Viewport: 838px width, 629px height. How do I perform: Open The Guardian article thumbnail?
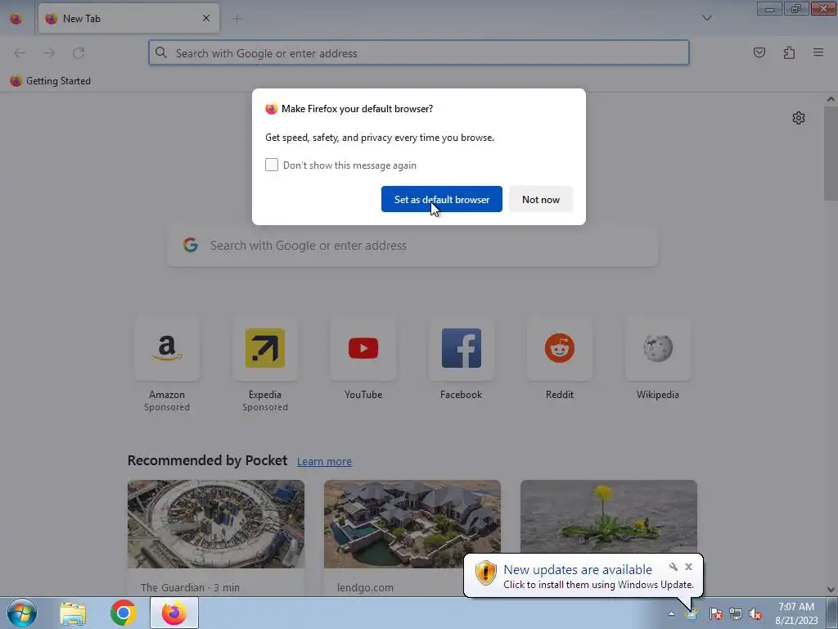(216, 524)
